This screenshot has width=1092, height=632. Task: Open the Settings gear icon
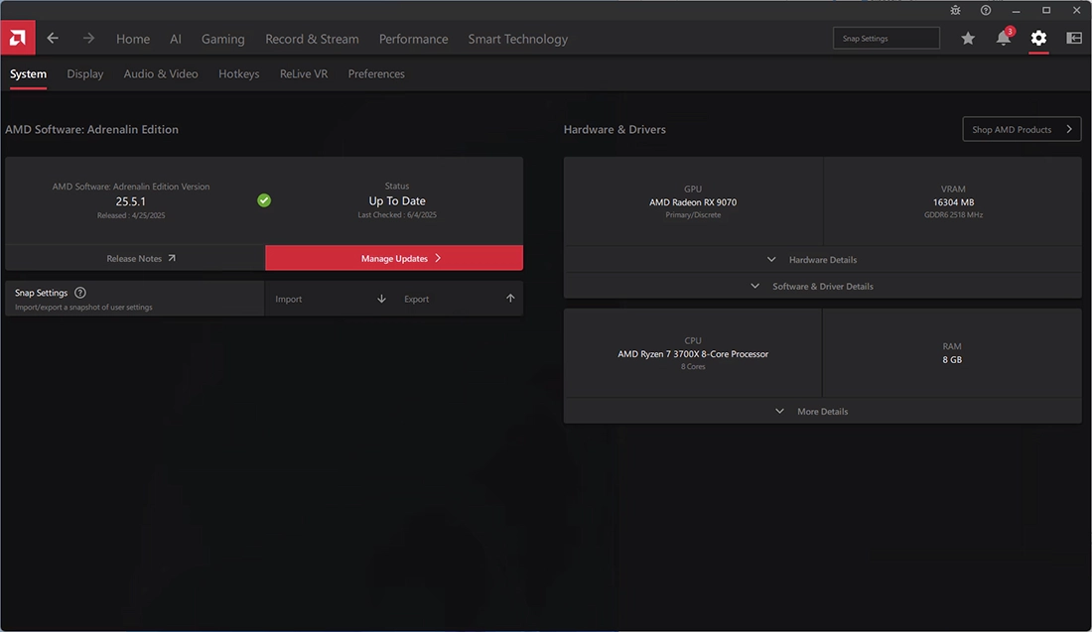click(x=1038, y=38)
